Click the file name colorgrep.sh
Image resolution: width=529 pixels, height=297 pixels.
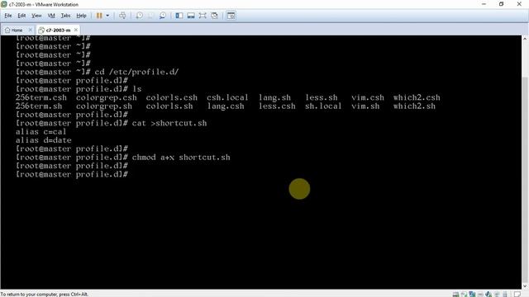click(104, 106)
